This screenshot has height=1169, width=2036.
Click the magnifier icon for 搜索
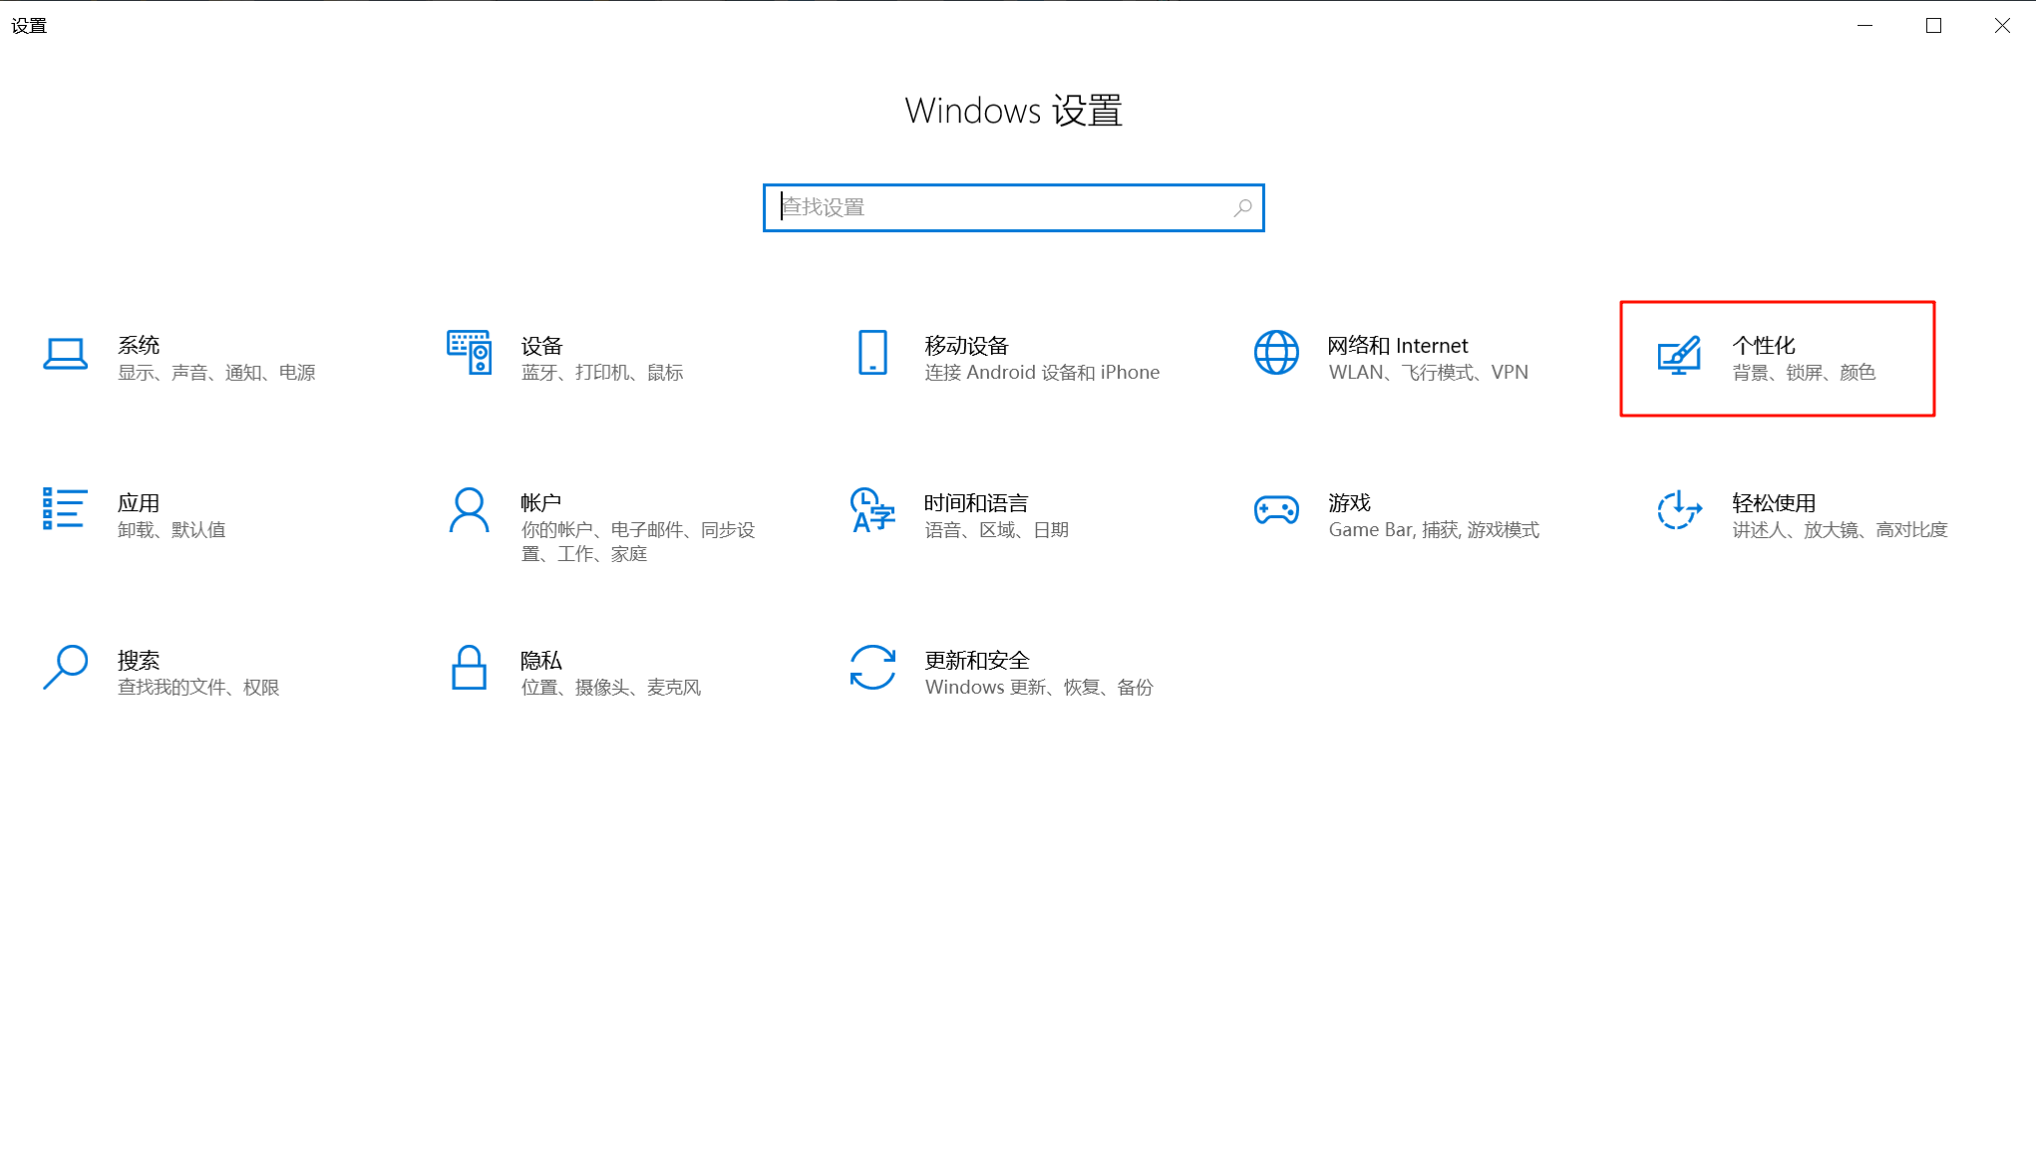[x=65, y=668]
